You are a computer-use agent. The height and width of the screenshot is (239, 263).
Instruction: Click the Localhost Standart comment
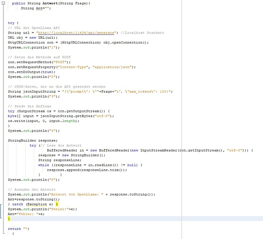coord(142,33)
